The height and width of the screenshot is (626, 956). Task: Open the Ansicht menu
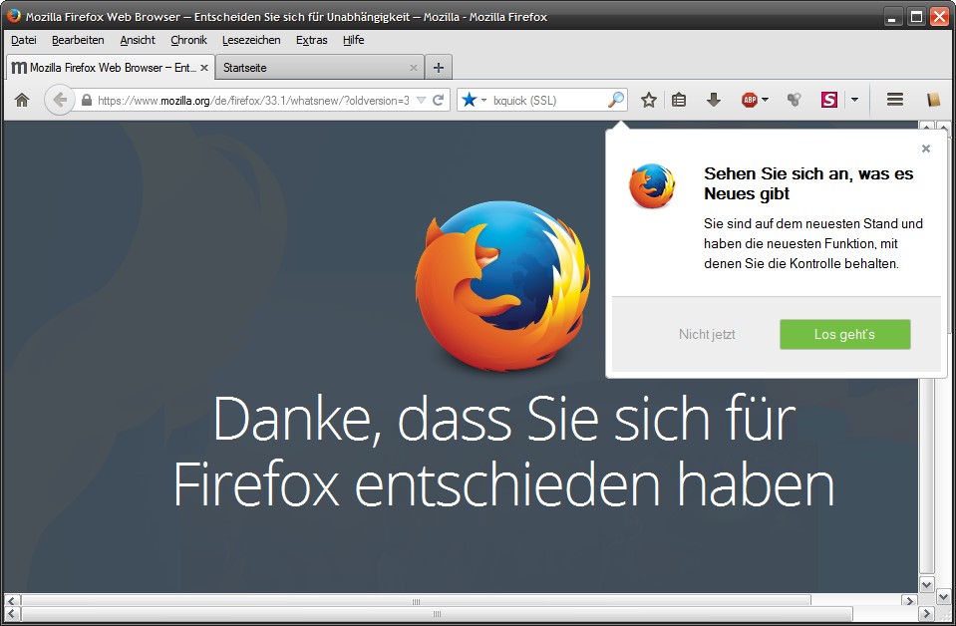[138, 40]
